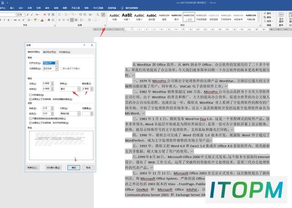Open the font size 五号 dropdown

24,15
